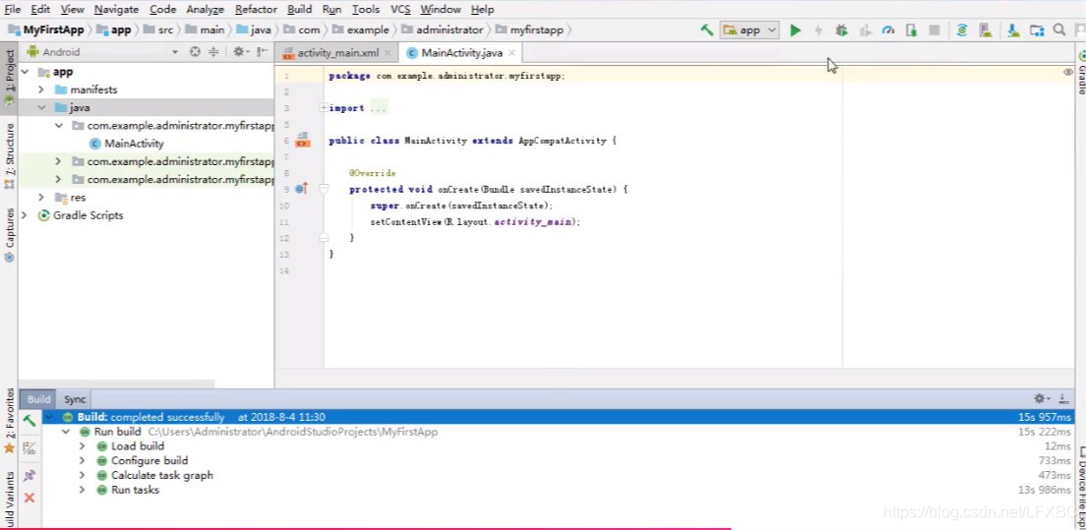Click Attach Debugger to Android Process icon

tap(912, 29)
